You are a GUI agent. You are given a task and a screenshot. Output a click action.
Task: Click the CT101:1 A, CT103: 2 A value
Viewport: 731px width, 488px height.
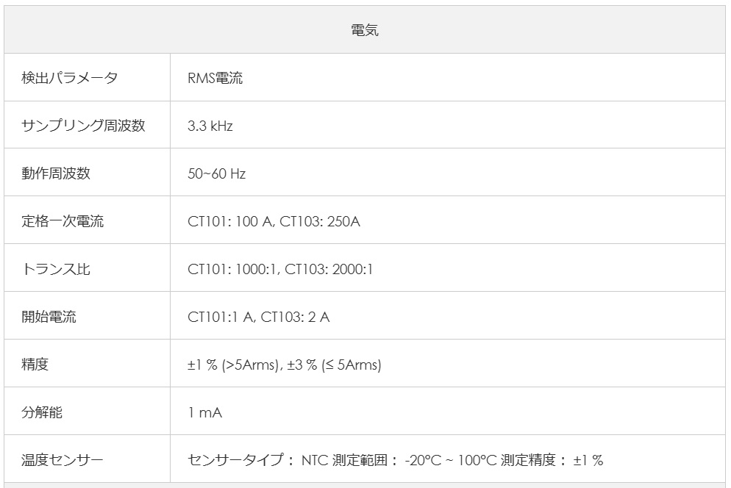[258, 317]
